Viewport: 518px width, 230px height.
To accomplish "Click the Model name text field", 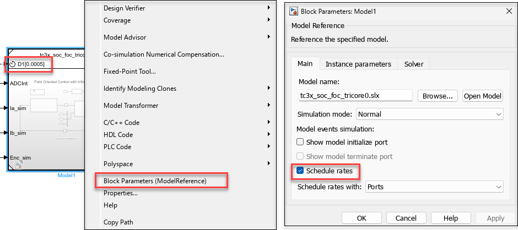I will pos(355,96).
